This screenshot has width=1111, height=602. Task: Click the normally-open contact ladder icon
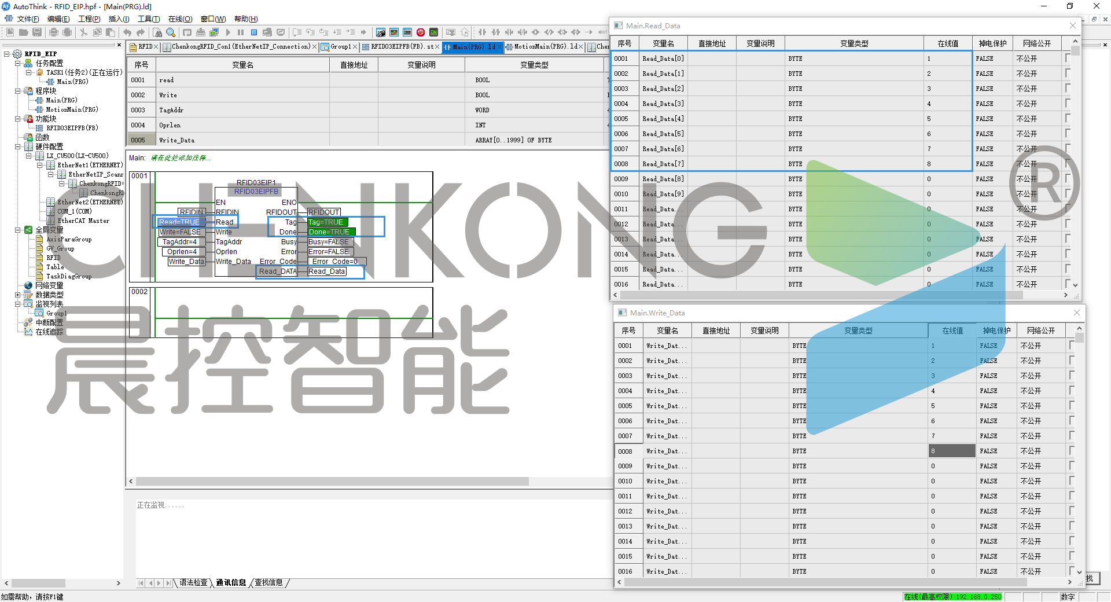click(x=482, y=32)
